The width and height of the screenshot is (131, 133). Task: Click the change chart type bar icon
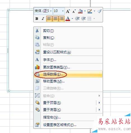click(37, 67)
